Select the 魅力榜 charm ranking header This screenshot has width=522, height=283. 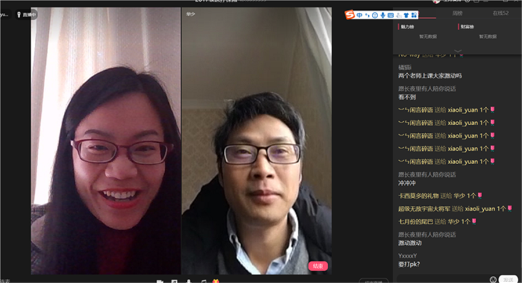point(407,27)
